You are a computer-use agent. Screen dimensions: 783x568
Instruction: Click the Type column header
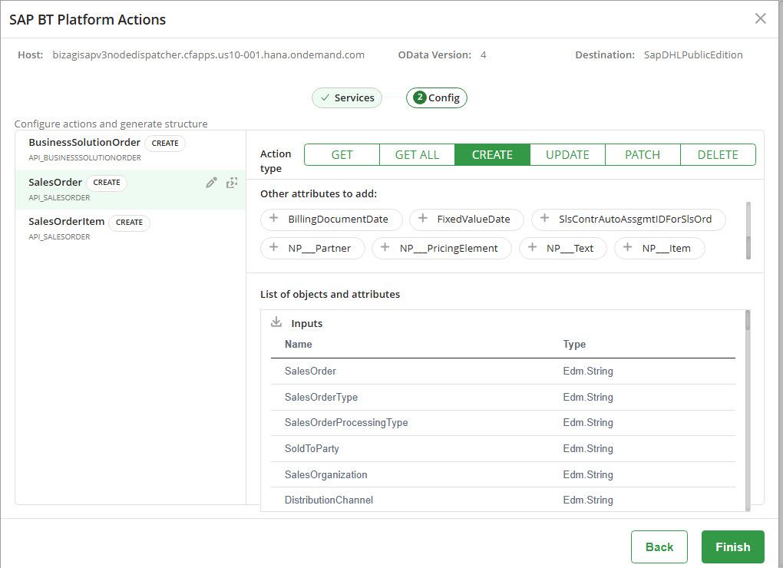[574, 345]
